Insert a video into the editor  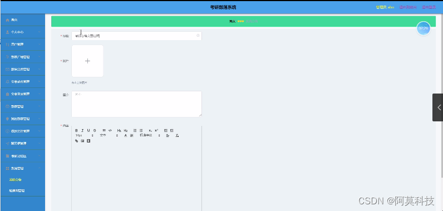pyautogui.click(x=88, y=141)
